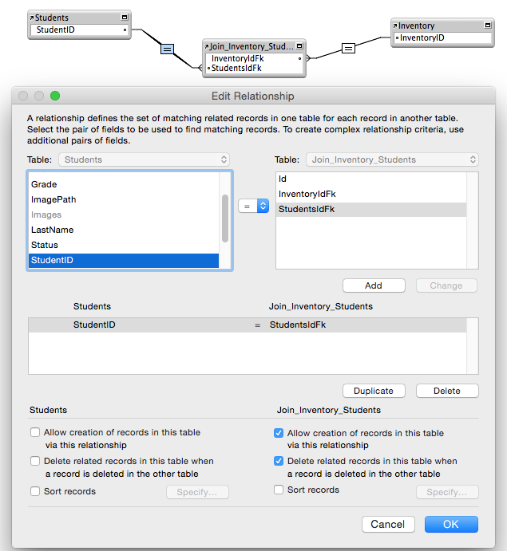
Task: Select ImagePath in Students field list
Action: (x=124, y=199)
